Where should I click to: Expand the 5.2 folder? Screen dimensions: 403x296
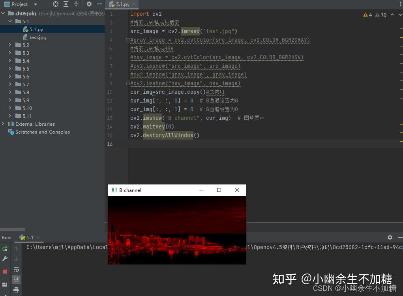coord(9,45)
